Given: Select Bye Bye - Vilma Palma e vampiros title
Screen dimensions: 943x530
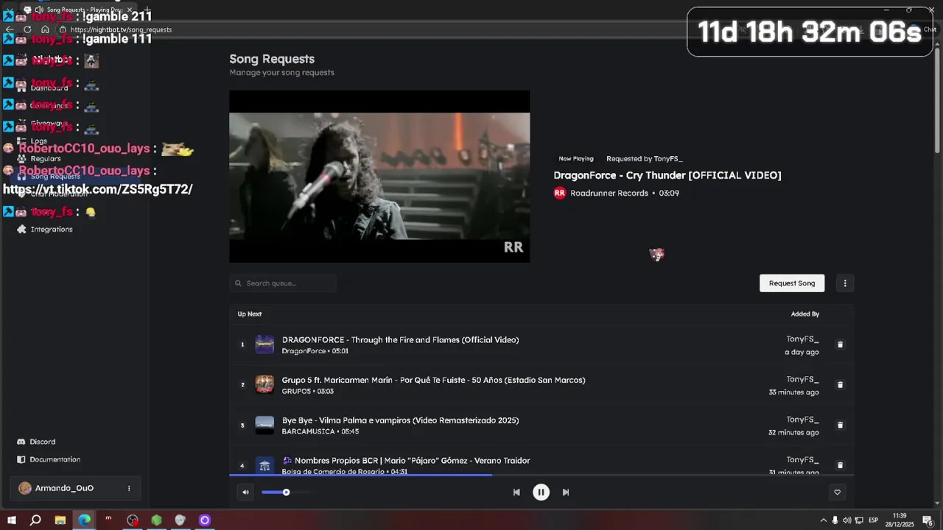Looking at the screenshot, I should click(x=400, y=420).
